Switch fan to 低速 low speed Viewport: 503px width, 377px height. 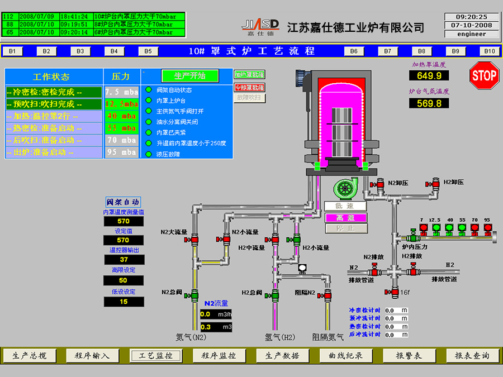coord(346,206)
